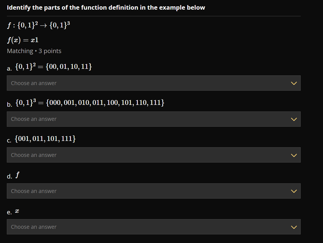Select the {0,1}³ set expression in item b

(89, 103)
